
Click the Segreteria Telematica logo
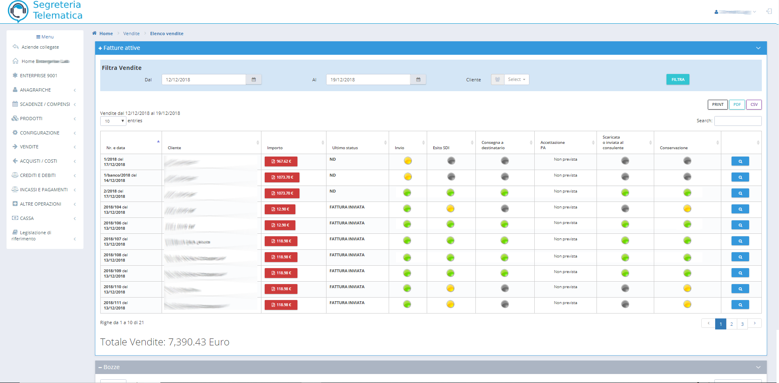[45, 11]
